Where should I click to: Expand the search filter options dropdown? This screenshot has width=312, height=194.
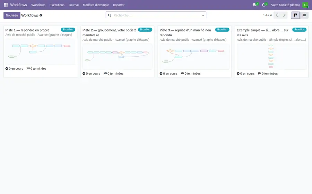click(203, 15)
